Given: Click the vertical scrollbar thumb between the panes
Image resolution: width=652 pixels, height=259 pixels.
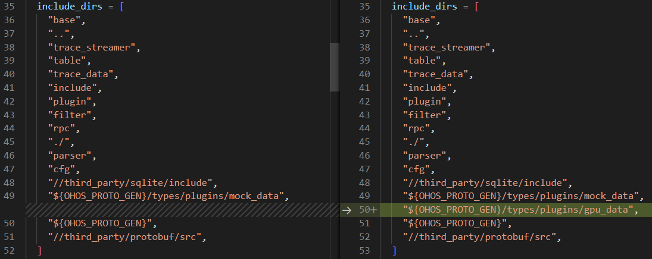Looking at the screenshot, I should click(334, 67).
